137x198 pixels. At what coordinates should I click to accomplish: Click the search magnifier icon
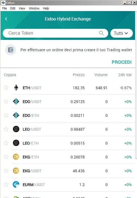(x=101, y=33)
